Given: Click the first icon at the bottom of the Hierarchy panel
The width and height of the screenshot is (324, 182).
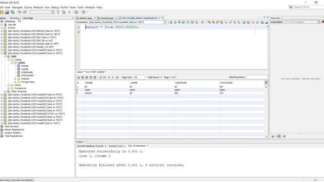Looking at the screenshot, I should pyautogui.click(x=273, y=136).
